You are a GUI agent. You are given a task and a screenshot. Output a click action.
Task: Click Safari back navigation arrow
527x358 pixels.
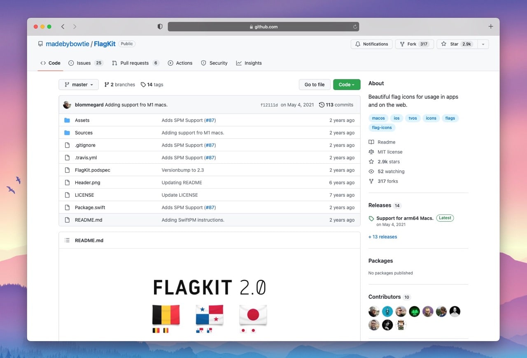[63, 26]
